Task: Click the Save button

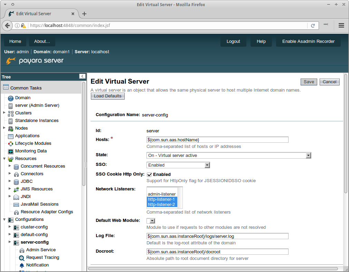Action: pos(309,82)
